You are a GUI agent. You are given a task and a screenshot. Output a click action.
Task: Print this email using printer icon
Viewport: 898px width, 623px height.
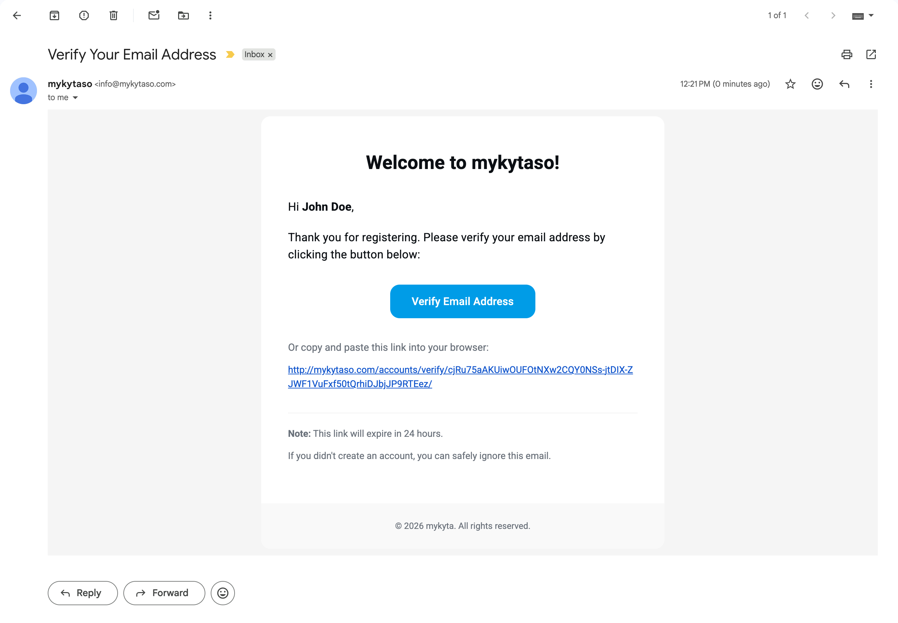[847, 54]
